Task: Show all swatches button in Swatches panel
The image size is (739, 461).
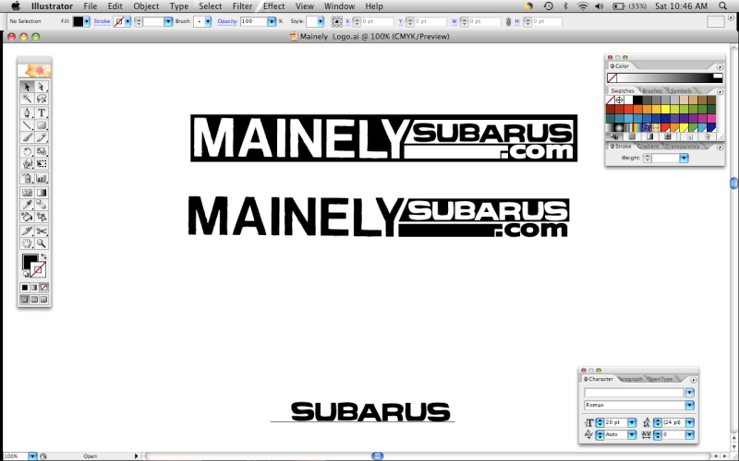Action: (x=614, y=136)
